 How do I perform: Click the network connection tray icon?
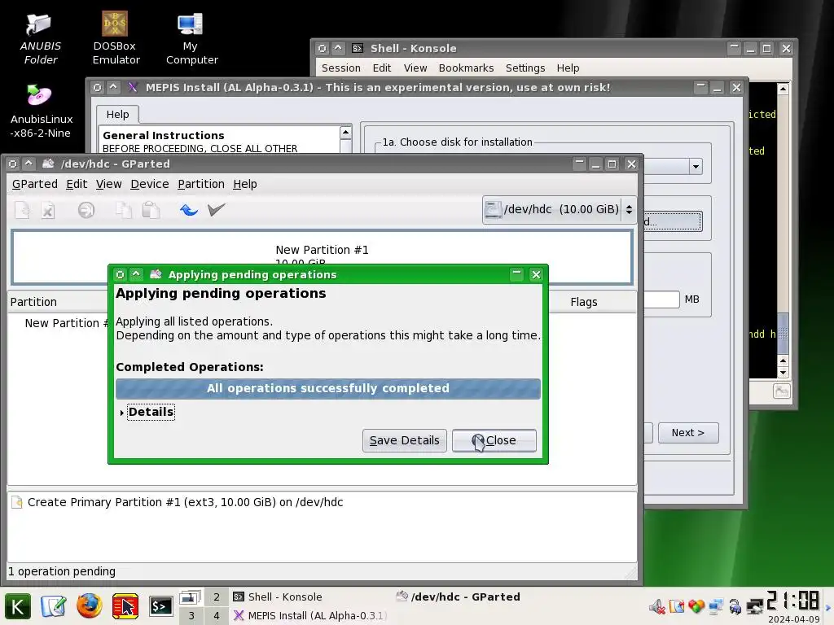point(754,606)
